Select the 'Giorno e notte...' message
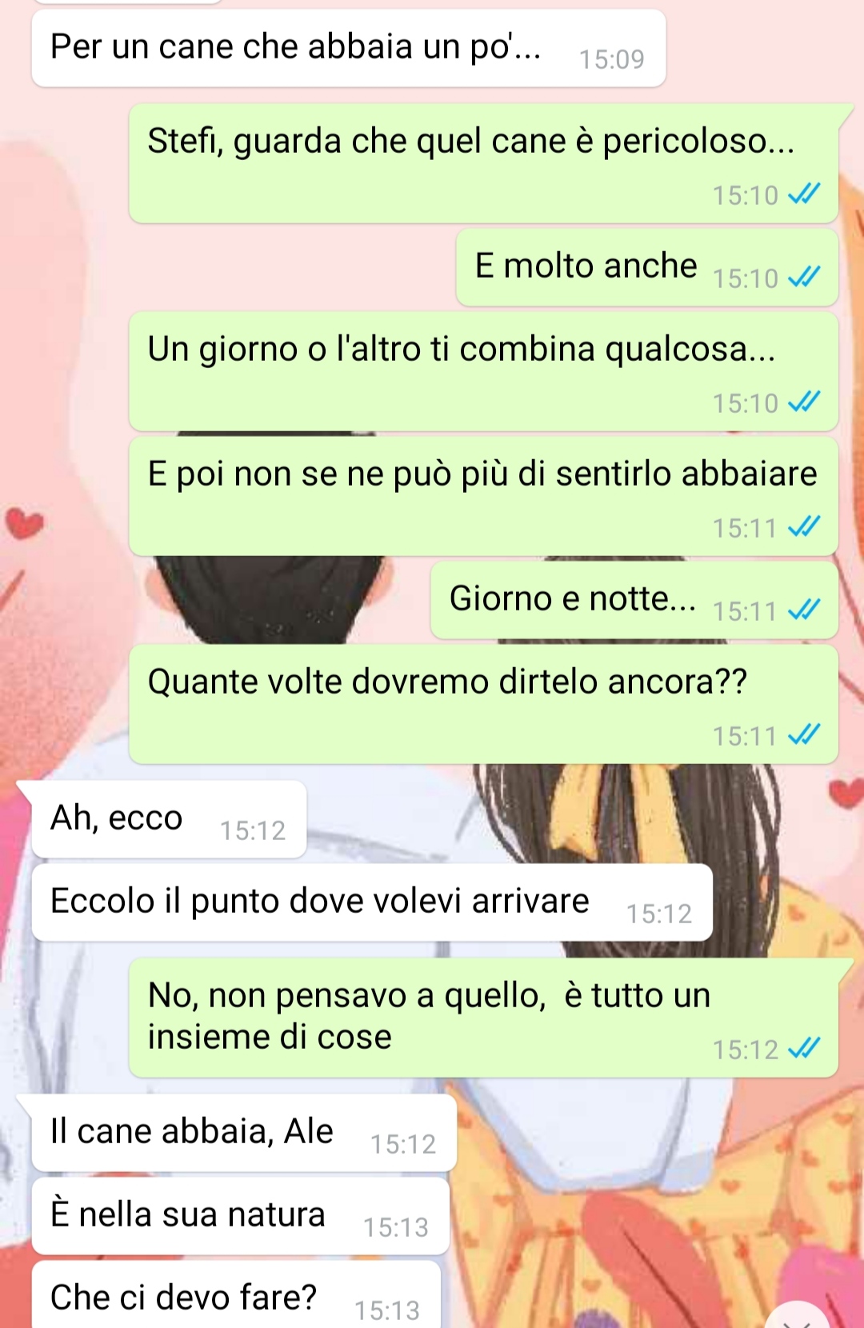This screenshot has width=864, height=1328. (x=634, y=600)
